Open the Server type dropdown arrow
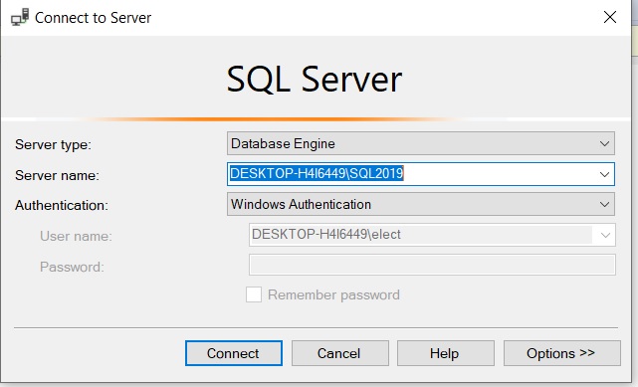Image resolution: width=638 pixels, height=387 pixels. pos(604,143)
